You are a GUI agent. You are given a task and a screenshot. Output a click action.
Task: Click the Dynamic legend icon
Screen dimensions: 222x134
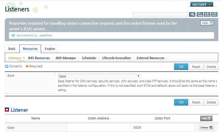[7, 66]
